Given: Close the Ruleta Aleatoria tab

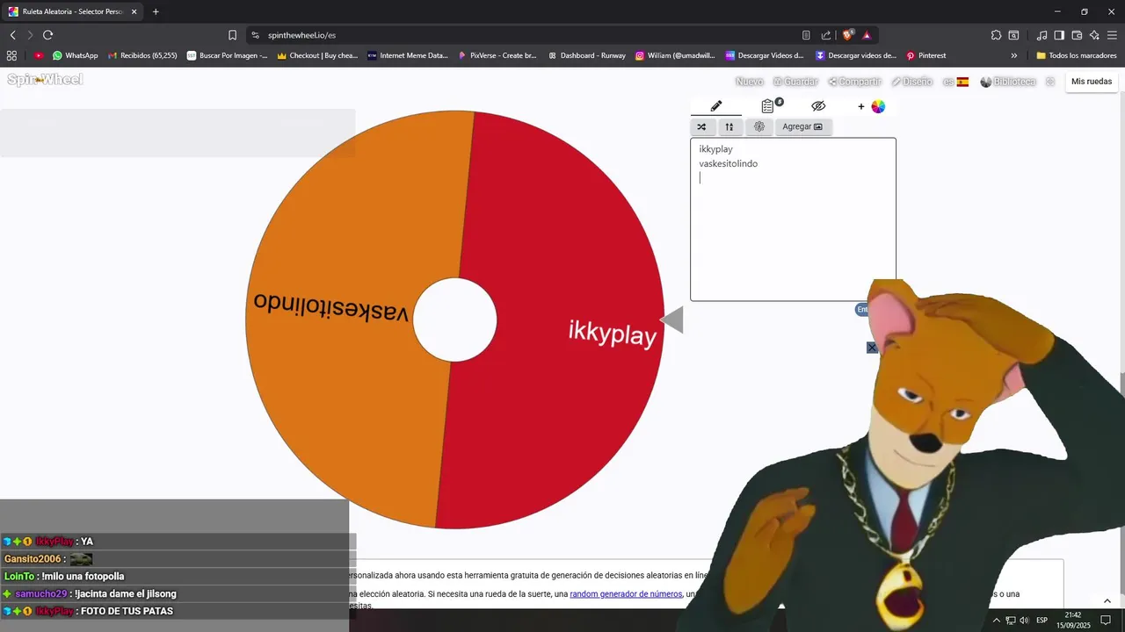Looking at the screenshot, I should click(134, 12).
